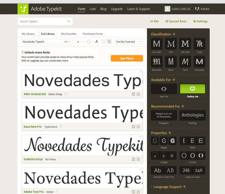225x194 pixels.
Task: Select the Blackletter classification filter
Action: point(156,61)
